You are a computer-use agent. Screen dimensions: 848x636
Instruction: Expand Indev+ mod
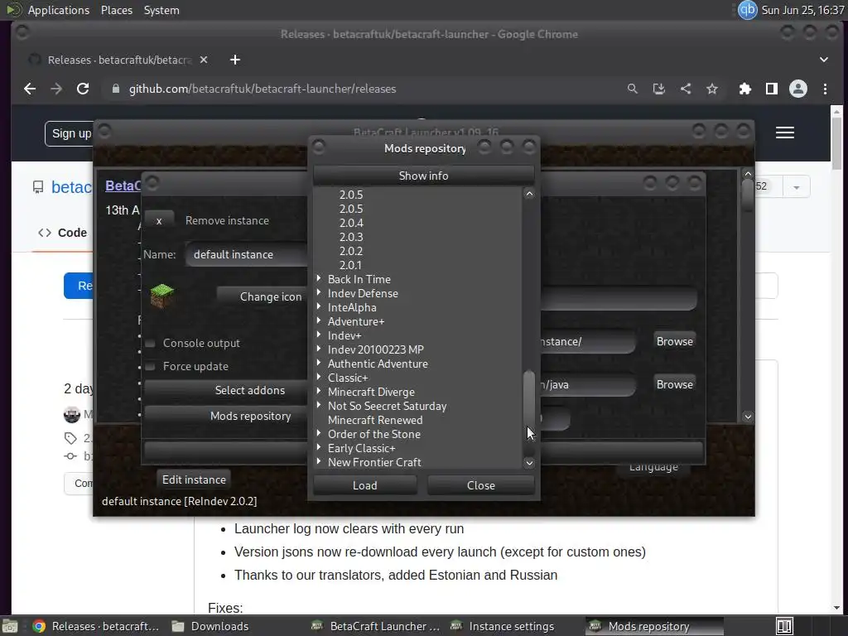[319, 335]
